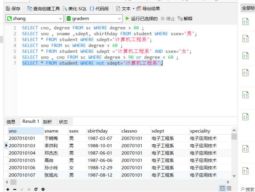
Task: Discard changes with the X icon
Action: coord(29,189)
